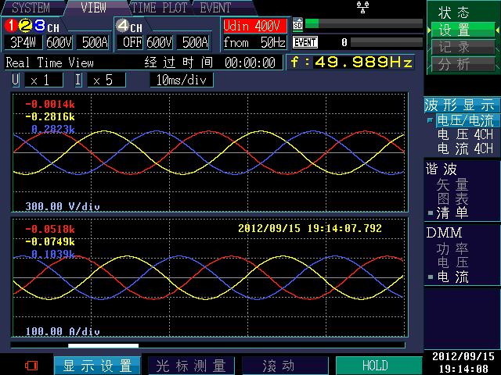Select 清单 under the 谐波 section

pos(452,212)
